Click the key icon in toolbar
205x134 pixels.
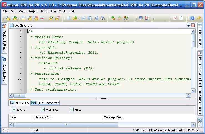coord(198,18)
